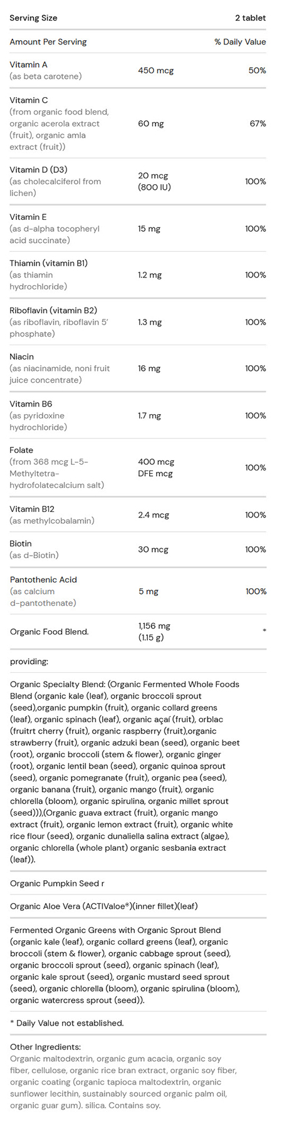
Task: Select the Organic Food Blend row
Action: click(138, 631)
